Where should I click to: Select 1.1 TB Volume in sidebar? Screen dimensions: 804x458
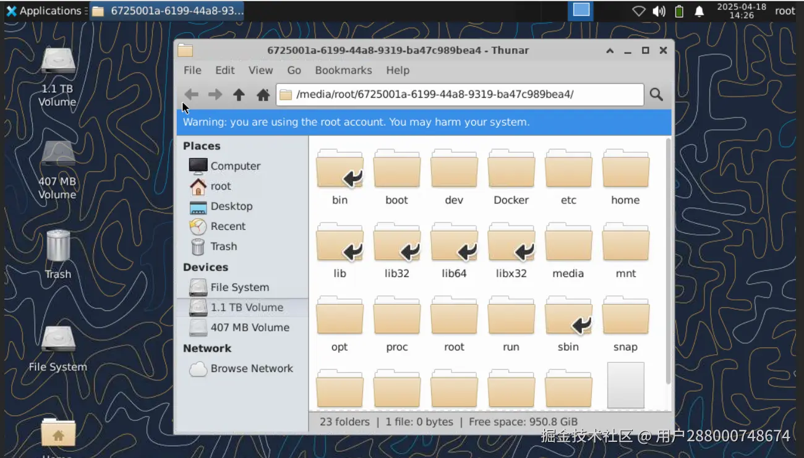242,307
